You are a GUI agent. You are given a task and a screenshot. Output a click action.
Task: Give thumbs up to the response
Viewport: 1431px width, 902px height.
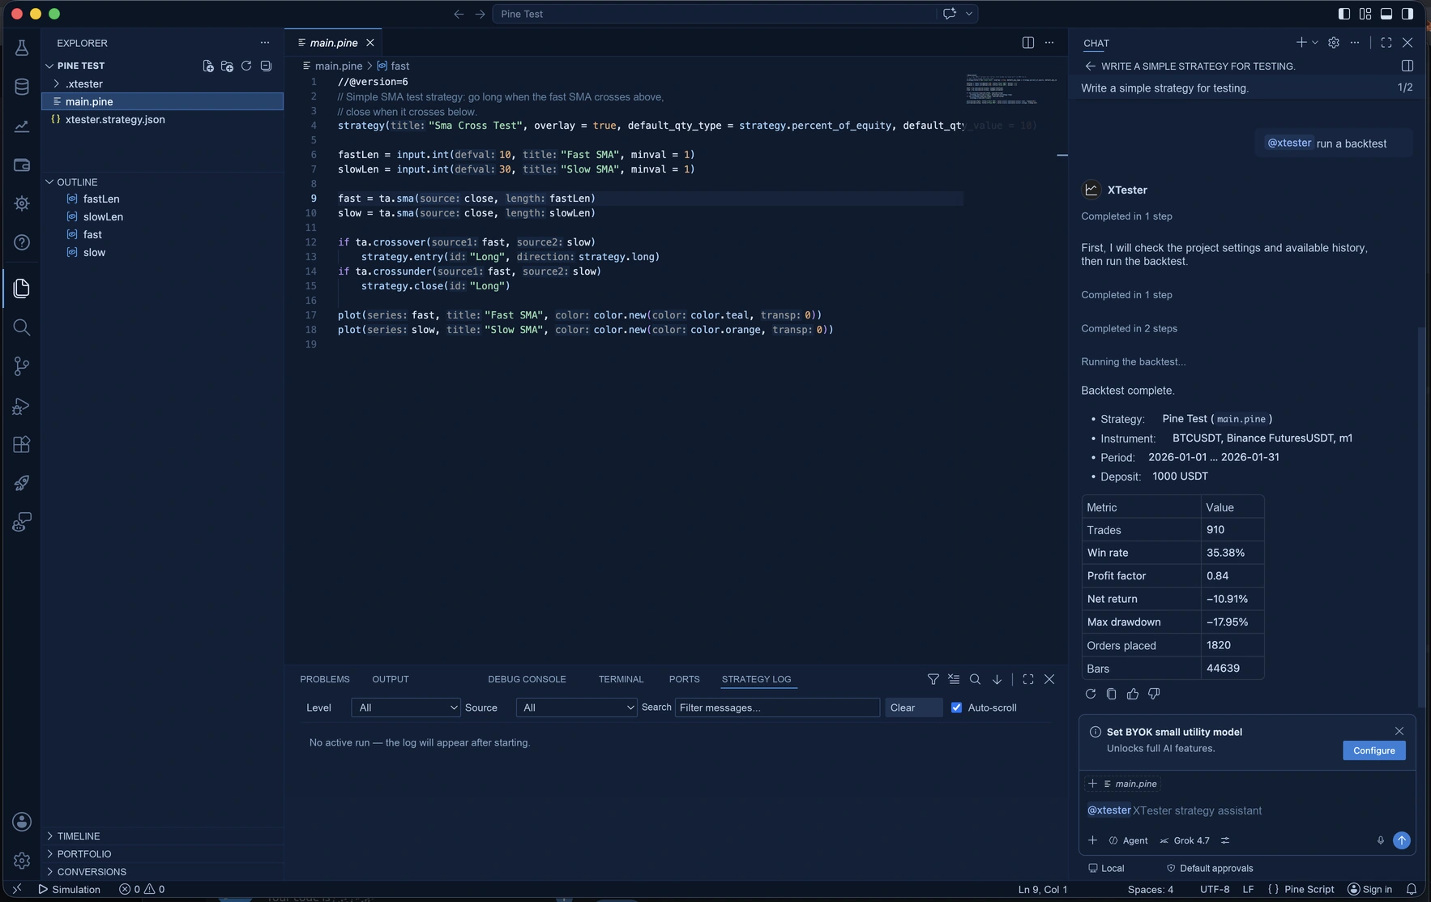(x=1133, y=694)
